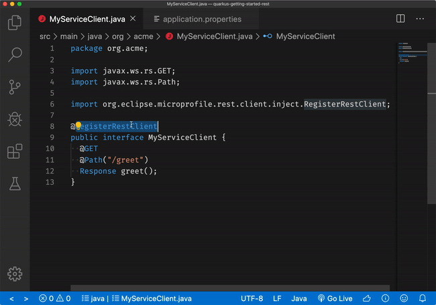The image size is (436, 305).
Task: Open the Test flask view
Action: (x=15, y=183)
